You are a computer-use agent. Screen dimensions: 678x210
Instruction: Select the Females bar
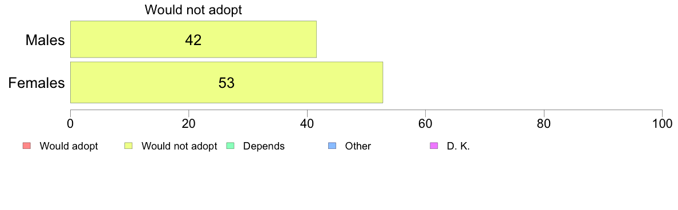227,83
